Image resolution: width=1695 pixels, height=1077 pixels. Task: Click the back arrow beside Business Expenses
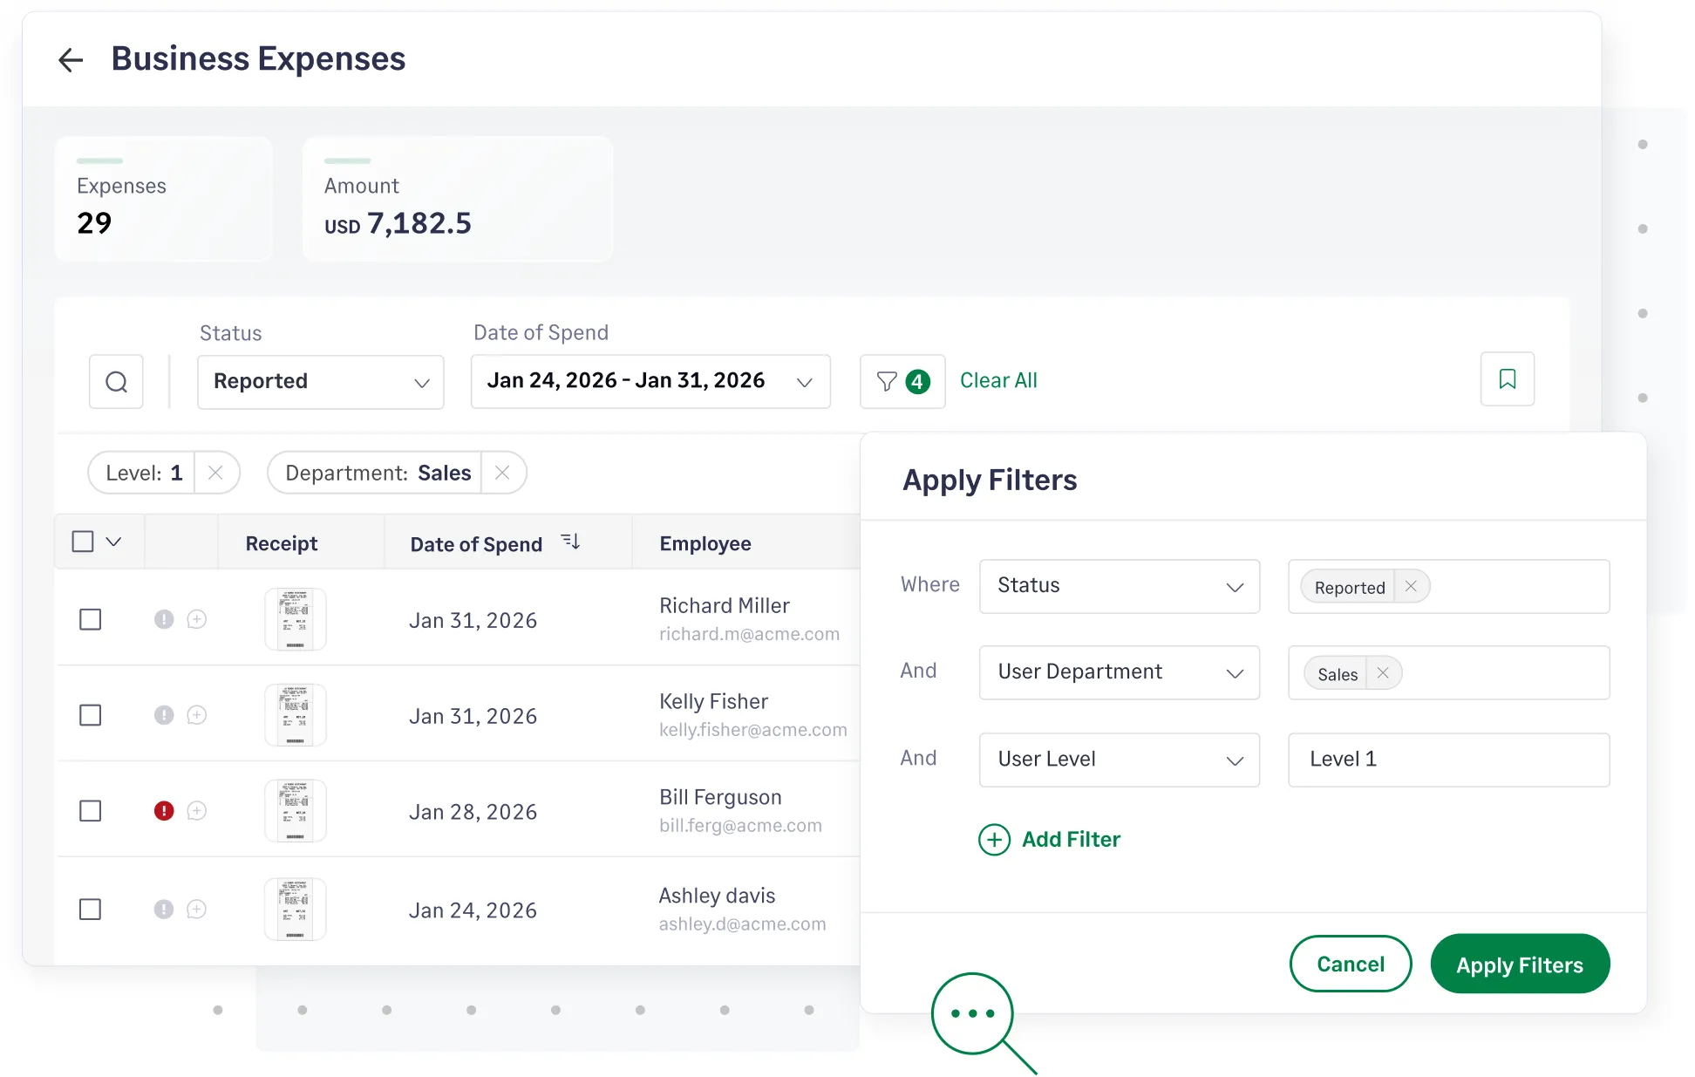tap(71, 58)
